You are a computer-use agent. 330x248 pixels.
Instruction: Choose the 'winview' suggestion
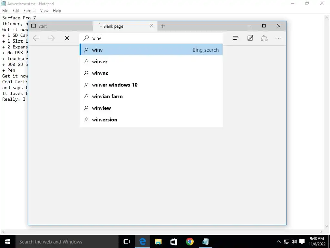point(151,108)
